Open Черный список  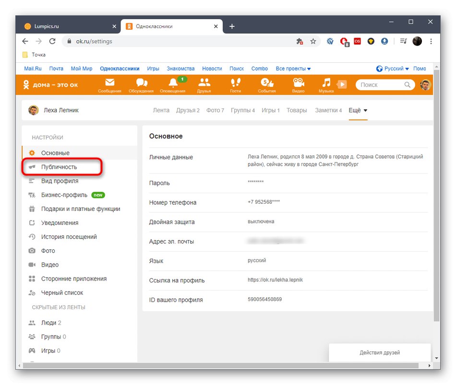coord(79,292)
